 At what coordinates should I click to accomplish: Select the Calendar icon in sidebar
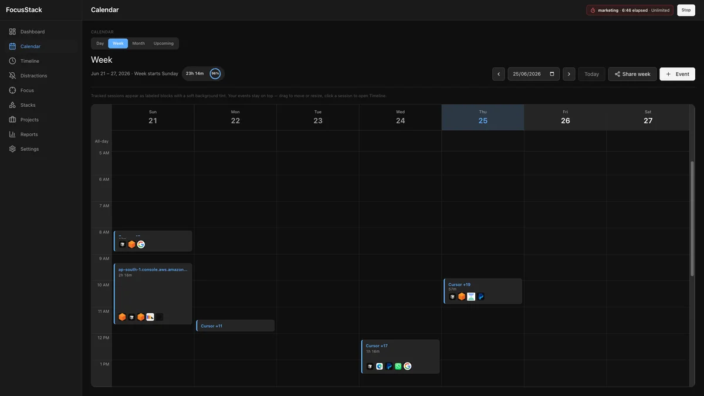point(12,46)
